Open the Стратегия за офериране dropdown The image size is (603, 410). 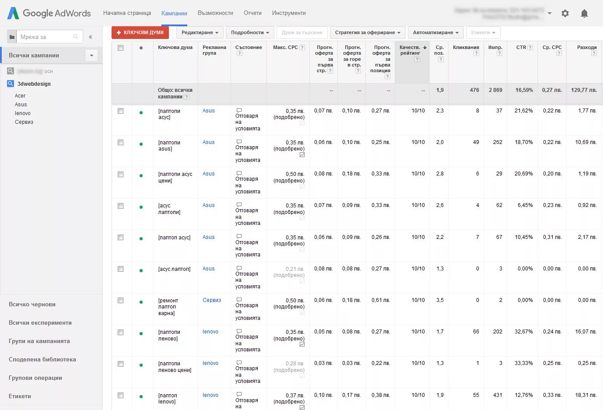368,32
